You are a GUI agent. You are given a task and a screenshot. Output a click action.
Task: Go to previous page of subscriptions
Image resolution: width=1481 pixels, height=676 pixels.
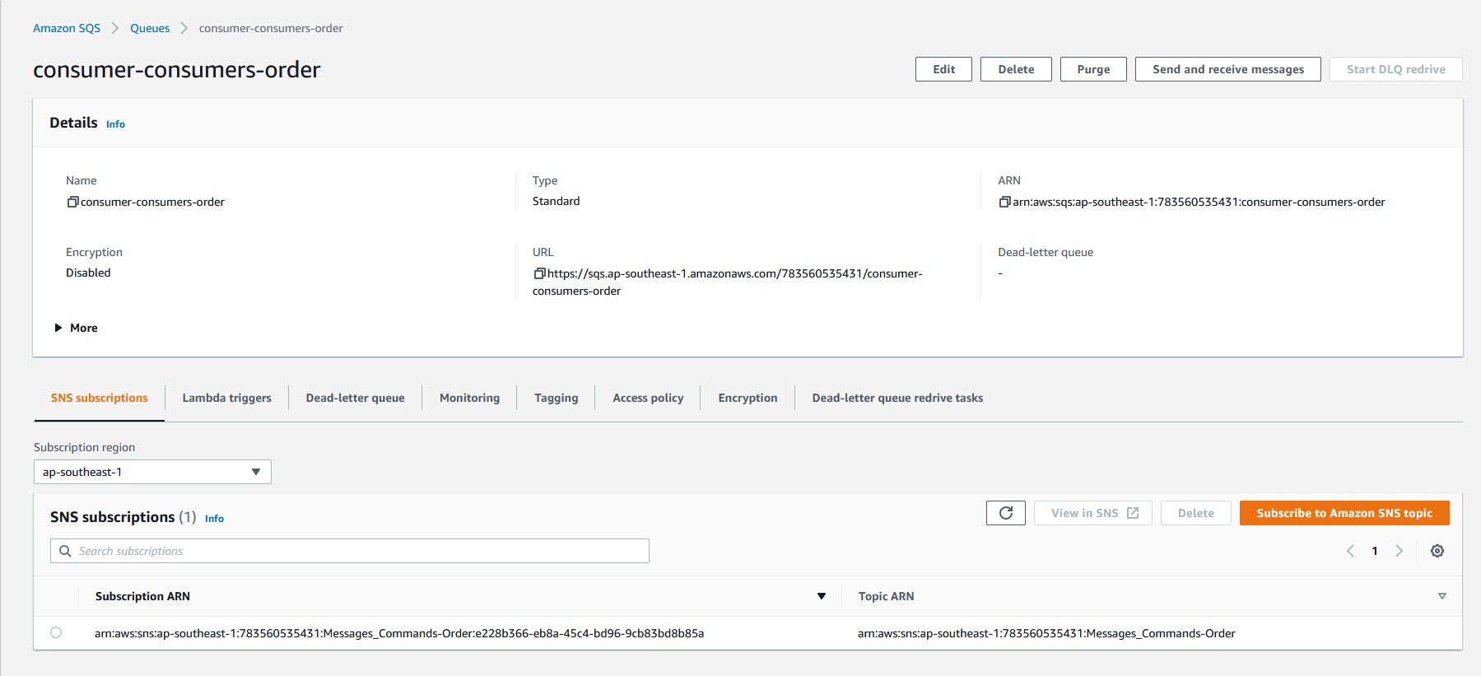[1350, 551]
